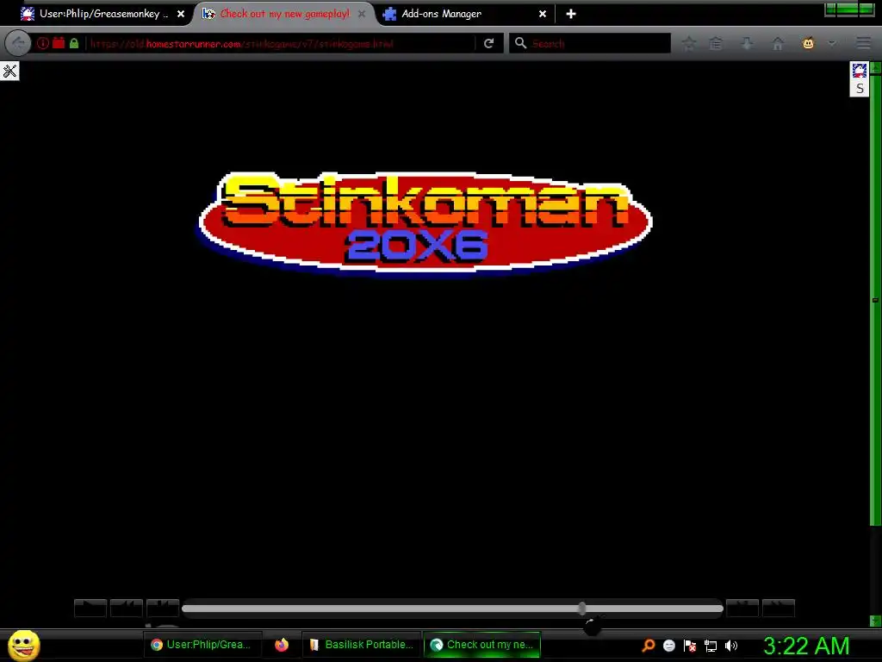882x662 pixels.
Task: Click the search magnifier icon in search box
Action: (520, 43)
